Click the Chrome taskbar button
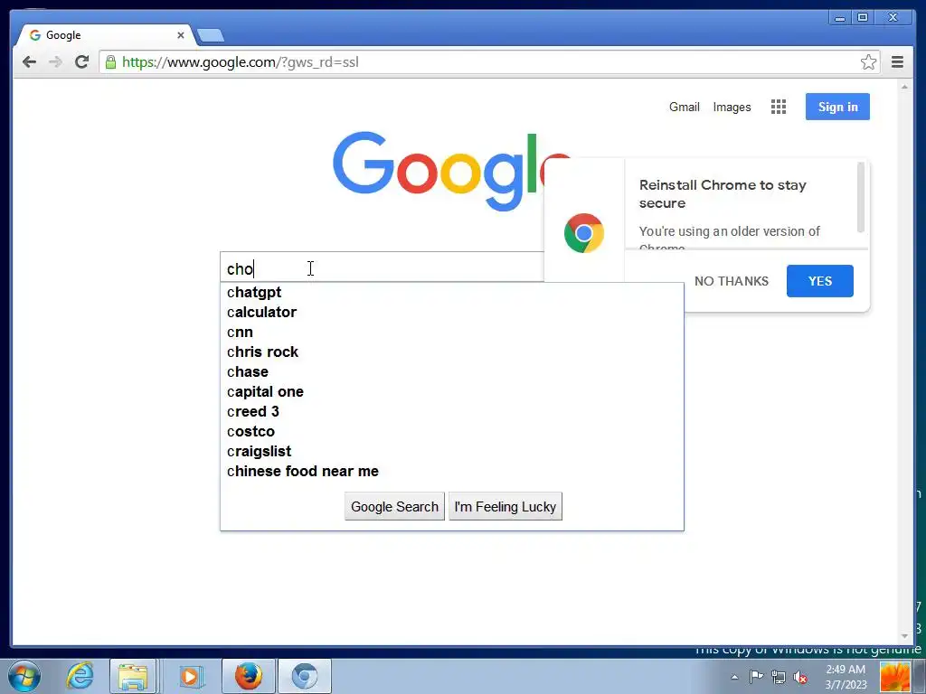This screenshot has height=694, width=926. coord(304,676)
